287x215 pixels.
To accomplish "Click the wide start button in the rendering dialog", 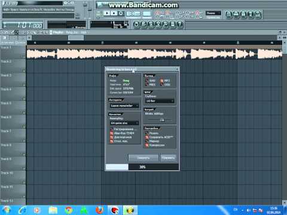I will point(143,158).
